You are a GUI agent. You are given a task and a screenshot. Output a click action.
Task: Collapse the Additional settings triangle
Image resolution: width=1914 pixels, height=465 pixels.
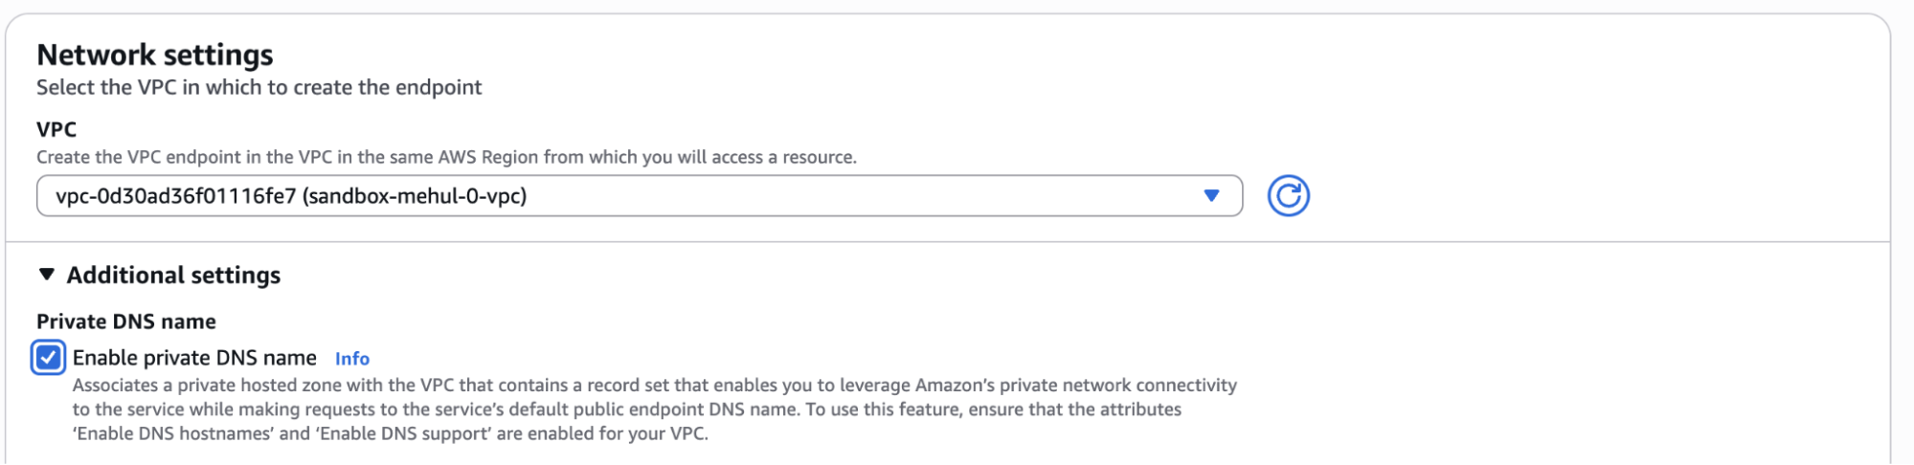pos(47,275)
